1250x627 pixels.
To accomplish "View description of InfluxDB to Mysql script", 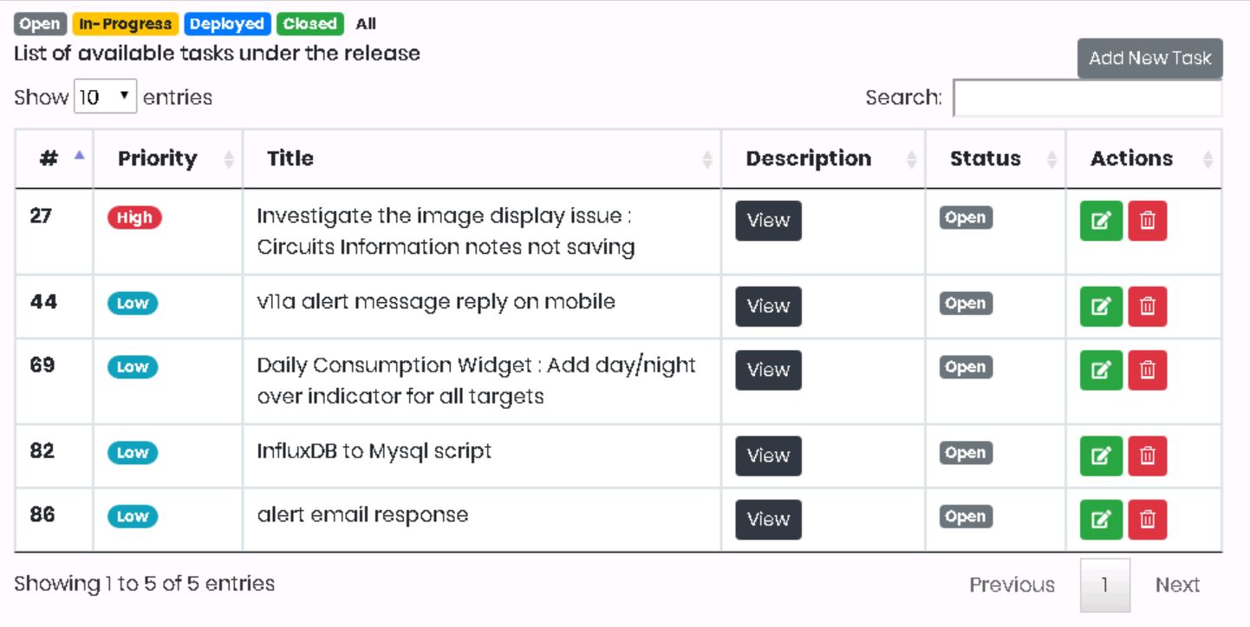I will coord(768,456).
